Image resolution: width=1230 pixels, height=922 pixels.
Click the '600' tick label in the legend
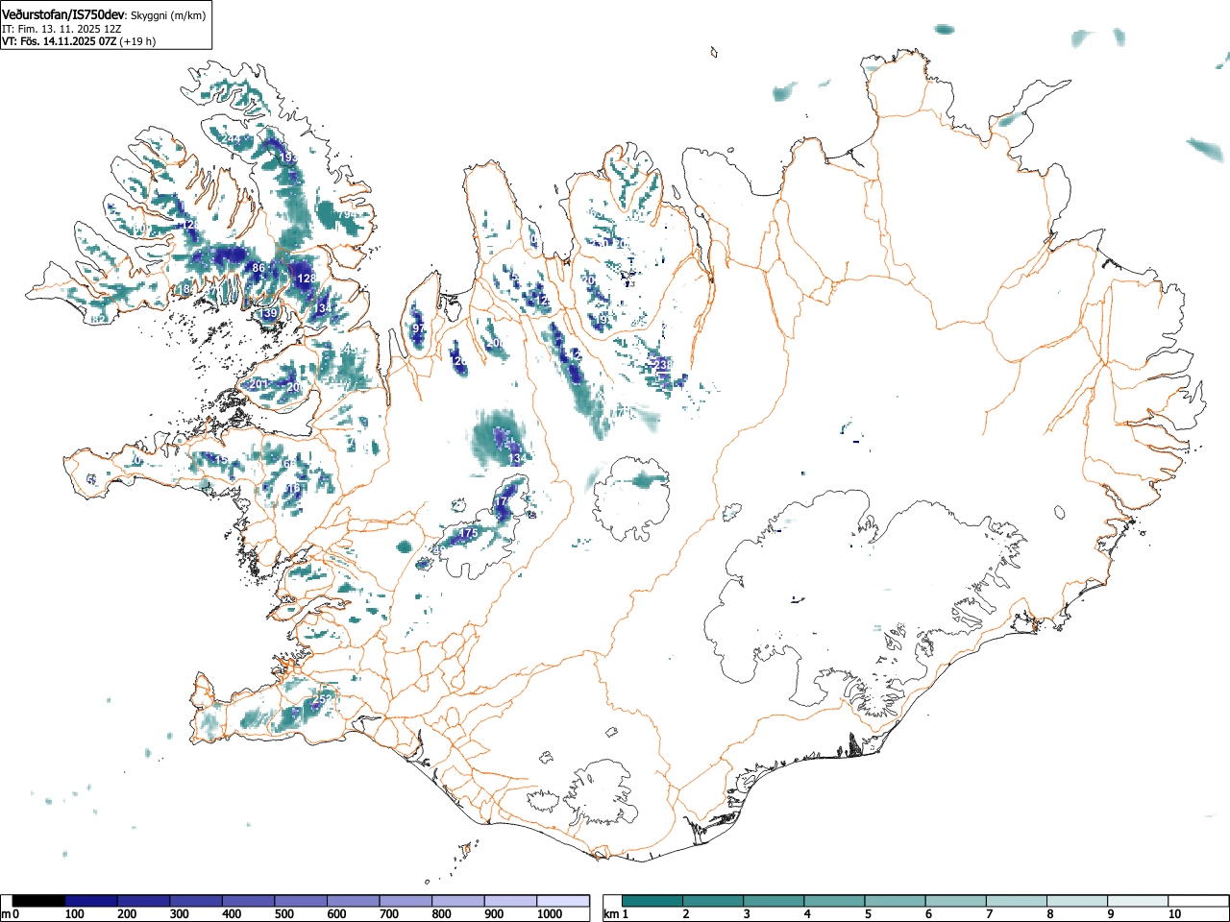(x=336, y=914)
